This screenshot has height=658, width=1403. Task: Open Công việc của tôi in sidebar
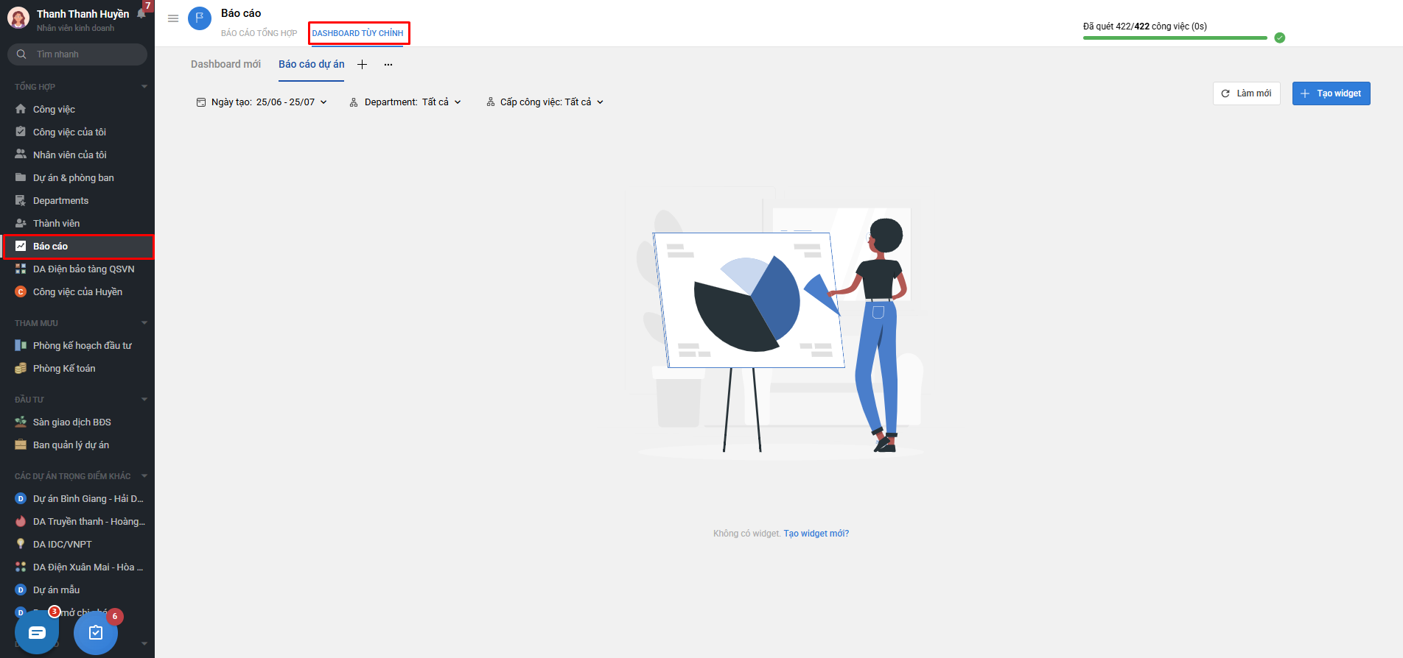pyautogui.click(x=77, y=132)
